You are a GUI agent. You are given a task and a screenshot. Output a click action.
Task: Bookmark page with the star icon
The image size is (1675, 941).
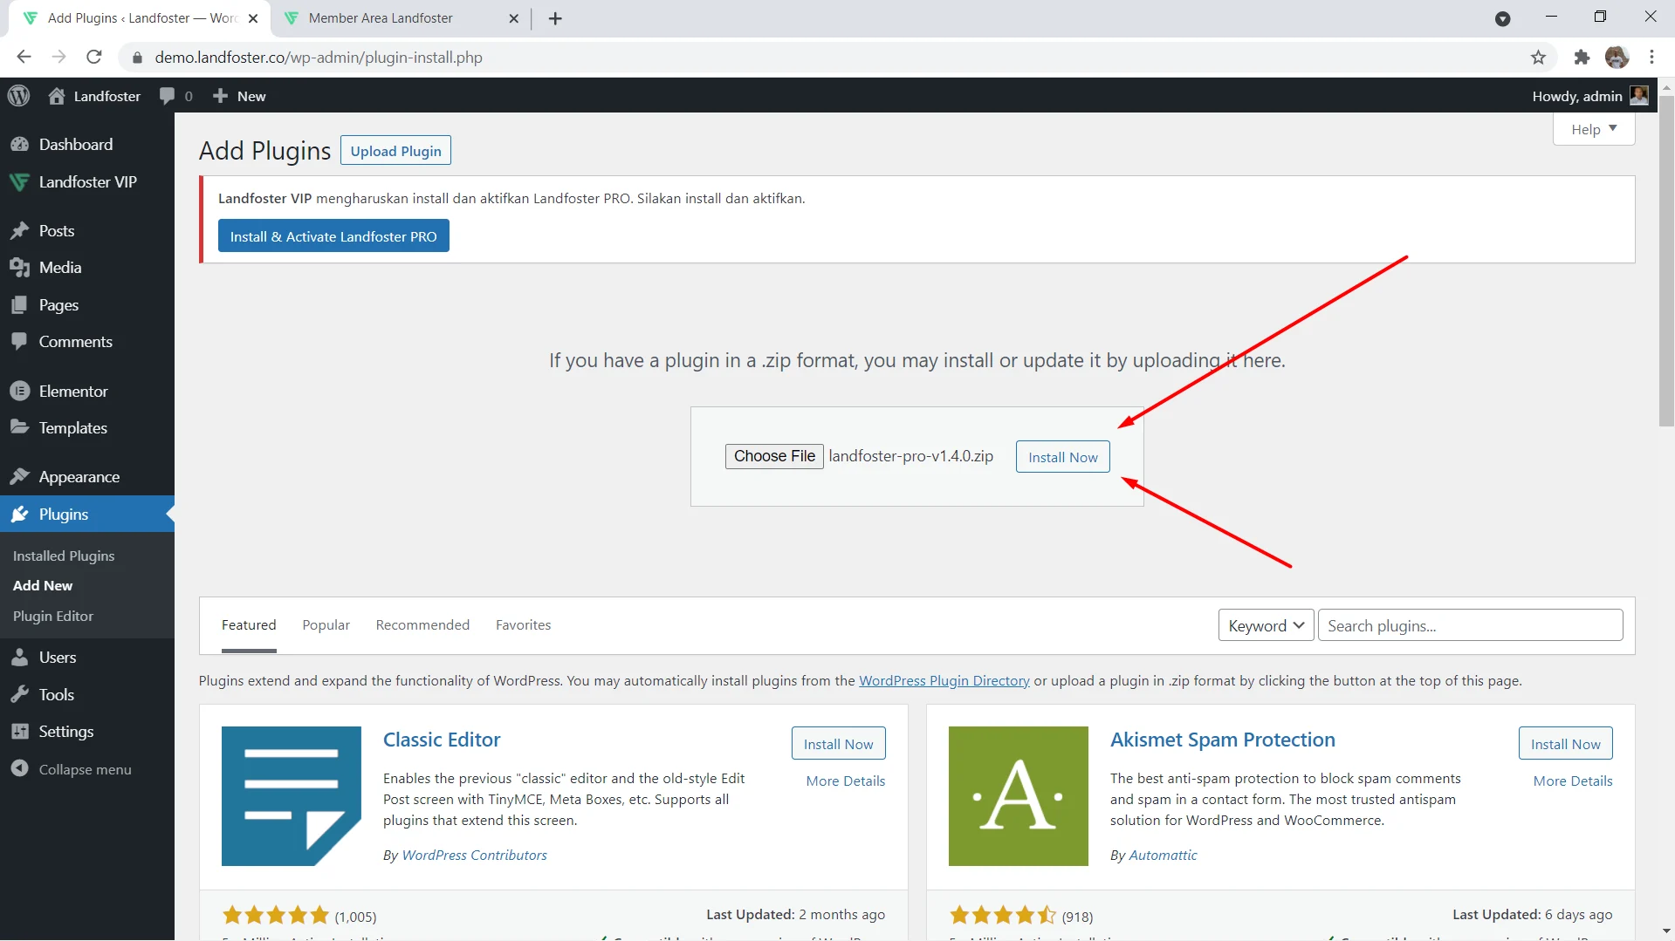point(1538,58)
